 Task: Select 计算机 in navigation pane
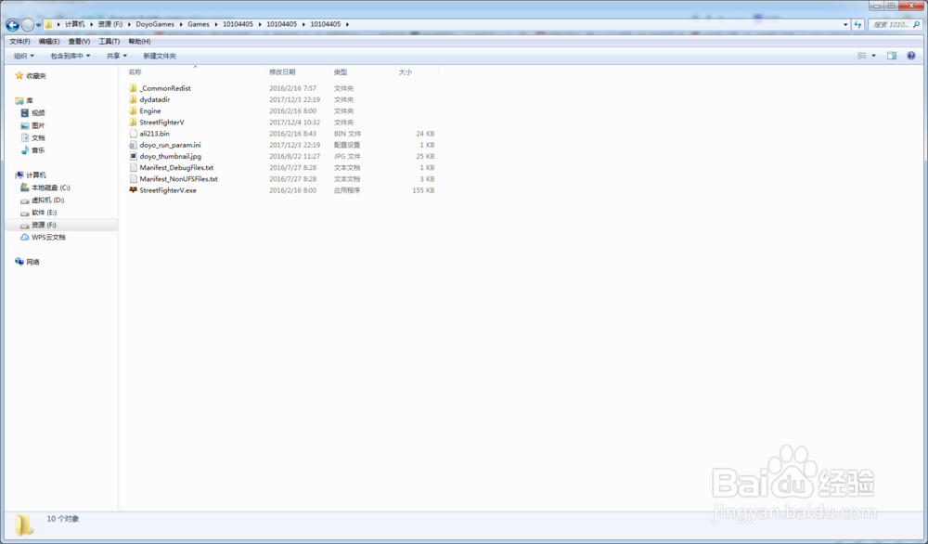click(36, 175)
